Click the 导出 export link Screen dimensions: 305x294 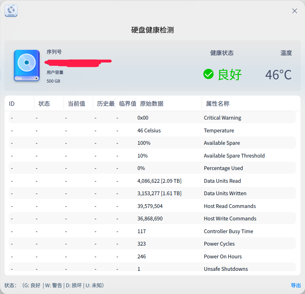click(296, 285)
